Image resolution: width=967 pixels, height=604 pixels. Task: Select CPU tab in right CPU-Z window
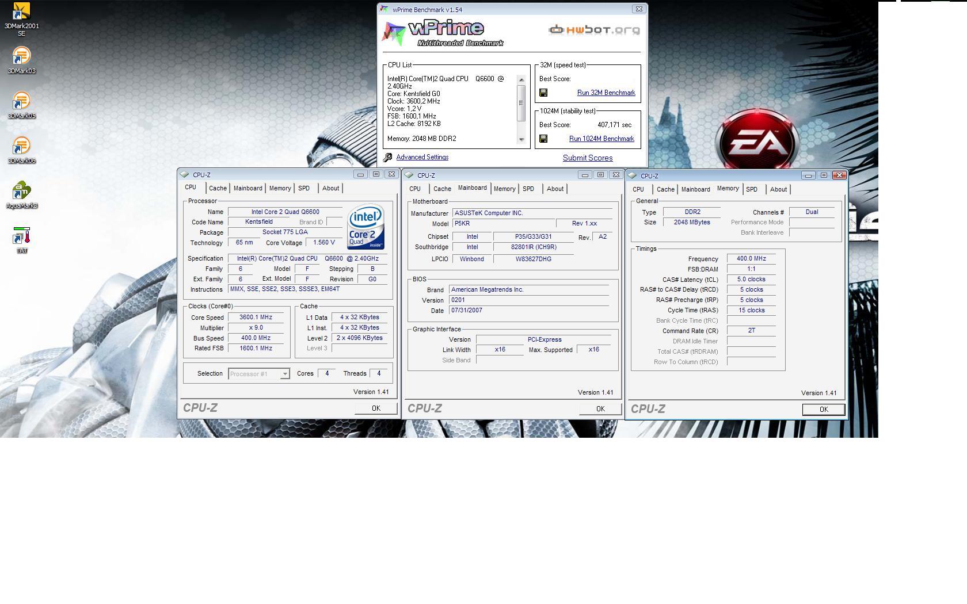point(638,189)
